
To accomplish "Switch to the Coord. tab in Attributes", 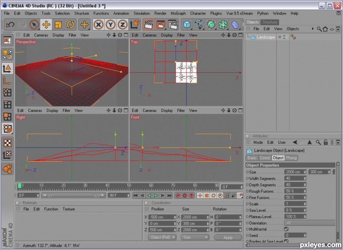I will click(x=265, y=158).
